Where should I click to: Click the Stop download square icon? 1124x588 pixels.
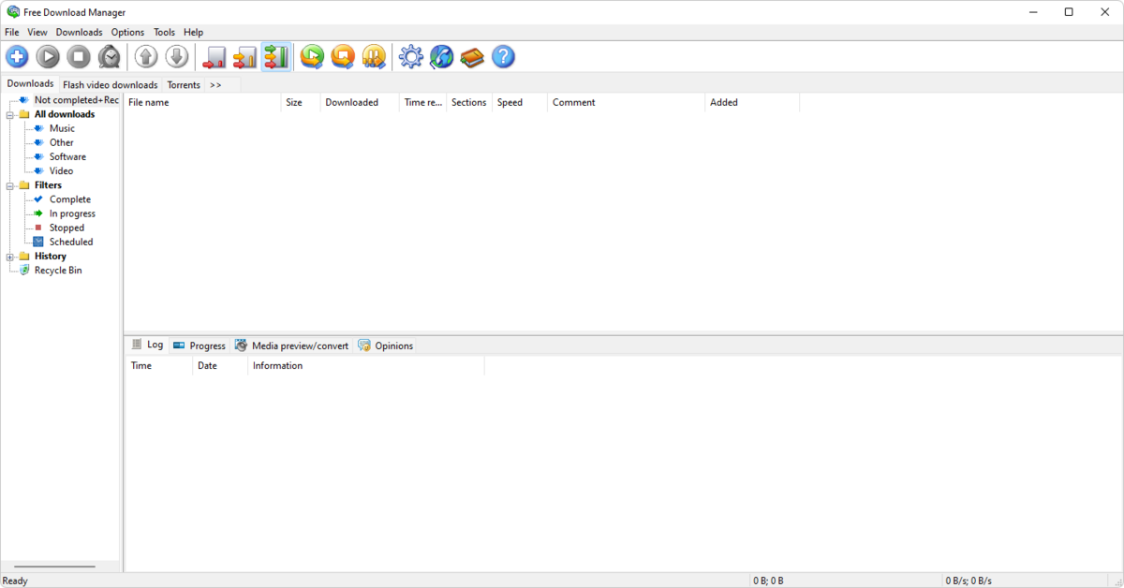[x=79, y=57]
